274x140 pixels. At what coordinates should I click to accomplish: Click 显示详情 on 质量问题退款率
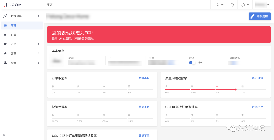click(x=258, y=78)
